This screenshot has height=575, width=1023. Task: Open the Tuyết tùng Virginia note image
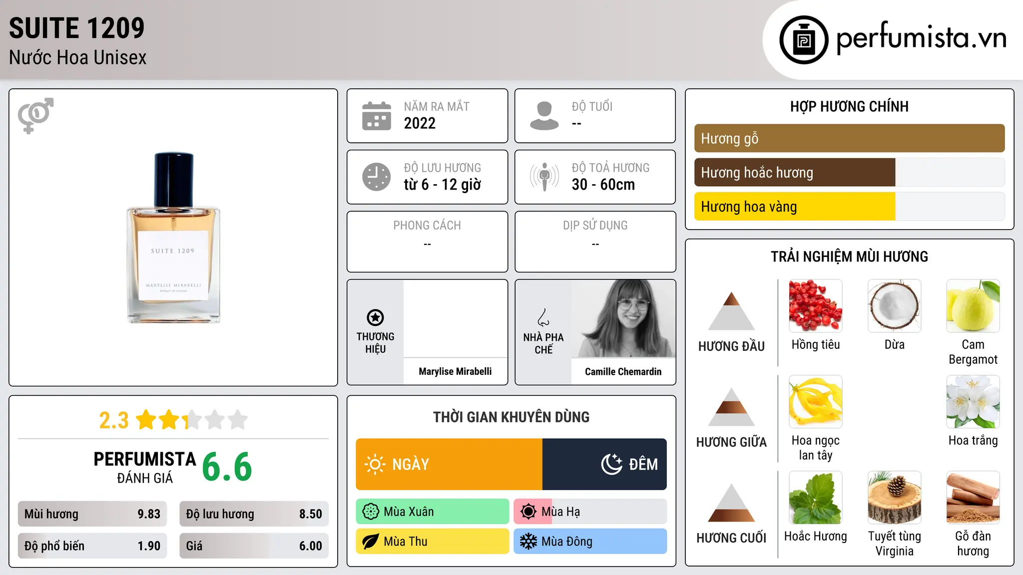coord(894,498)
